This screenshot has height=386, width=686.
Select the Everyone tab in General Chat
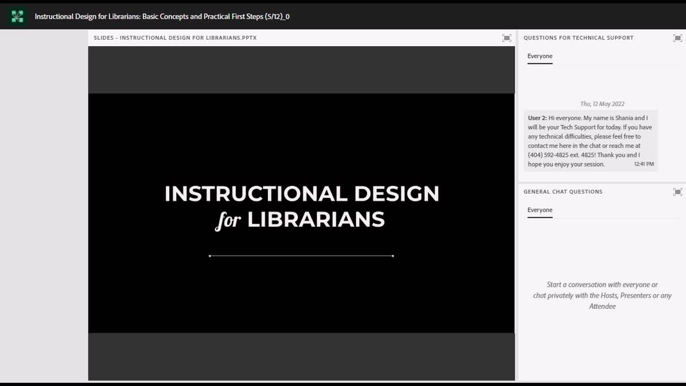[540, 210]
